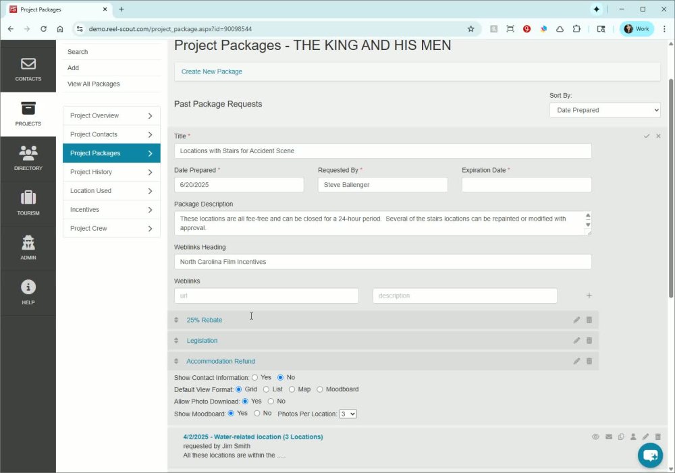Set Show Contact Information to Yes
This screenshot has width=675, height=473.
coord(255,377)
